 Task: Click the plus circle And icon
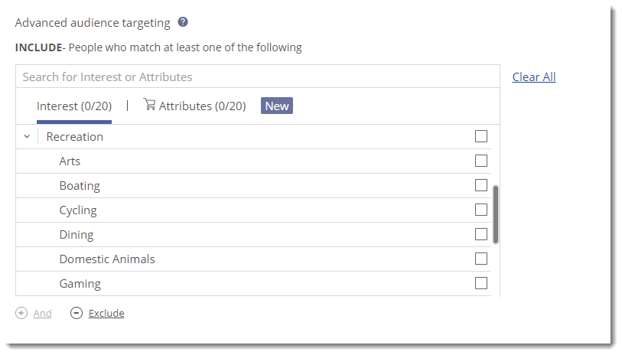21,313
